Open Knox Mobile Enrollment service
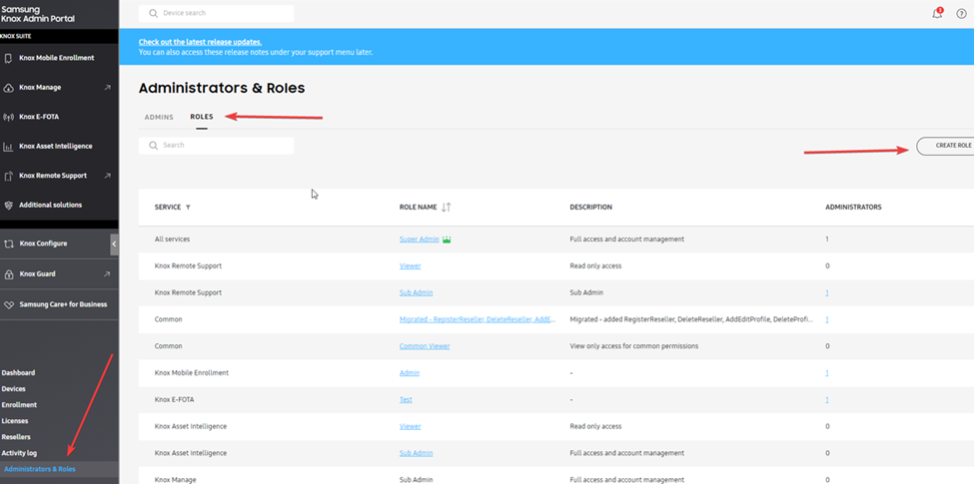The height and width of the screenshot is (484, 974). [x=59, y=58]
